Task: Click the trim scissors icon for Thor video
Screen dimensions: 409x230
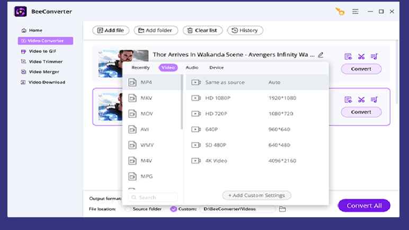Action: (361, 57)
